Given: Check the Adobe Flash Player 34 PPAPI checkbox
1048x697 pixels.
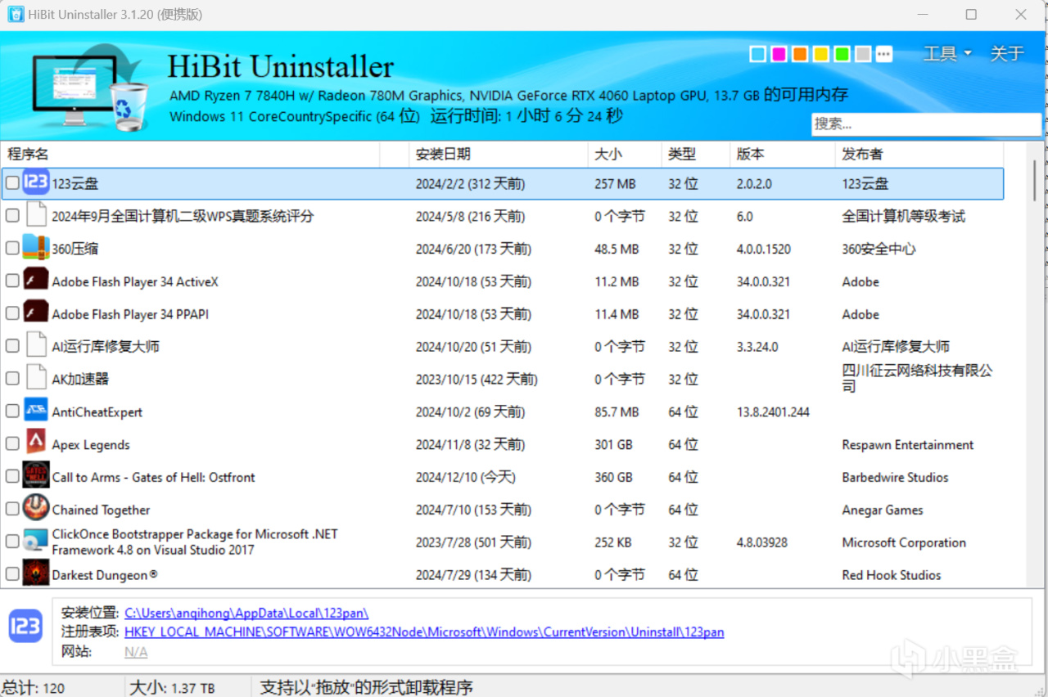Looking at the screenshot, I should point(12,313).
